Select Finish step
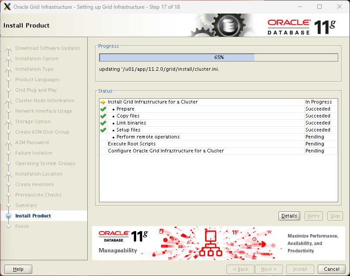Image resolution: width=350 pixels, height=276 pixels. 22,226
